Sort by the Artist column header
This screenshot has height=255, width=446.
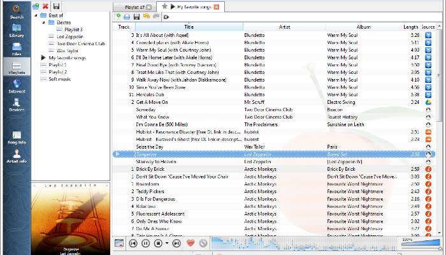pyautogui.click(x=284, y=27)
